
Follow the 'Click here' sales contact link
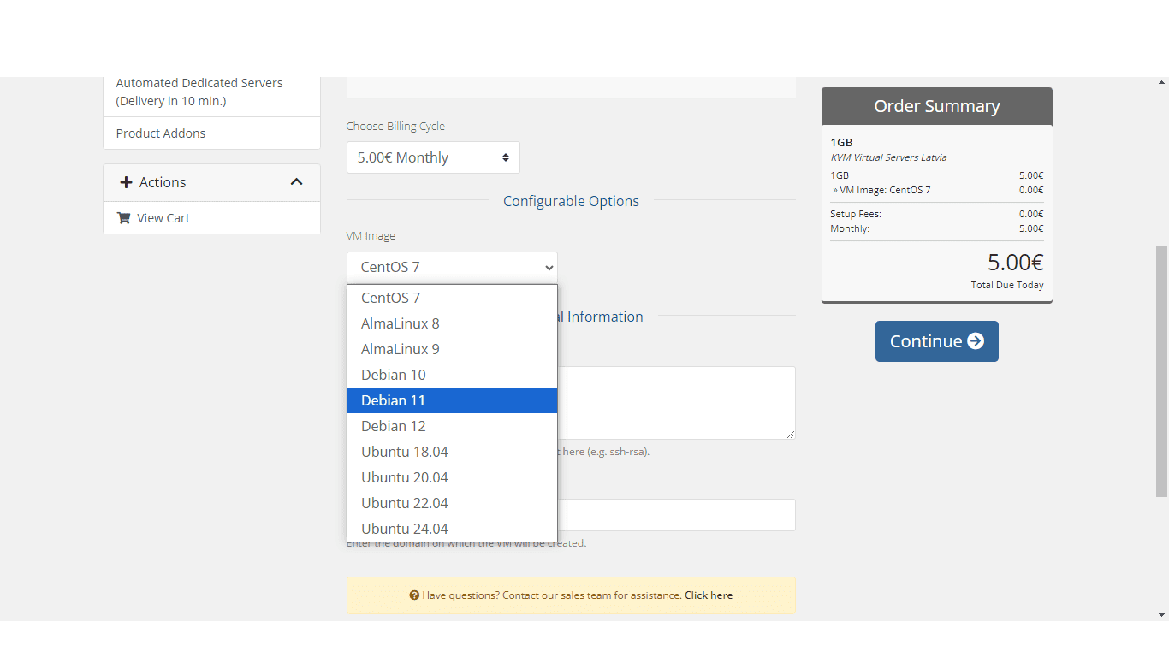pos(709,595)
